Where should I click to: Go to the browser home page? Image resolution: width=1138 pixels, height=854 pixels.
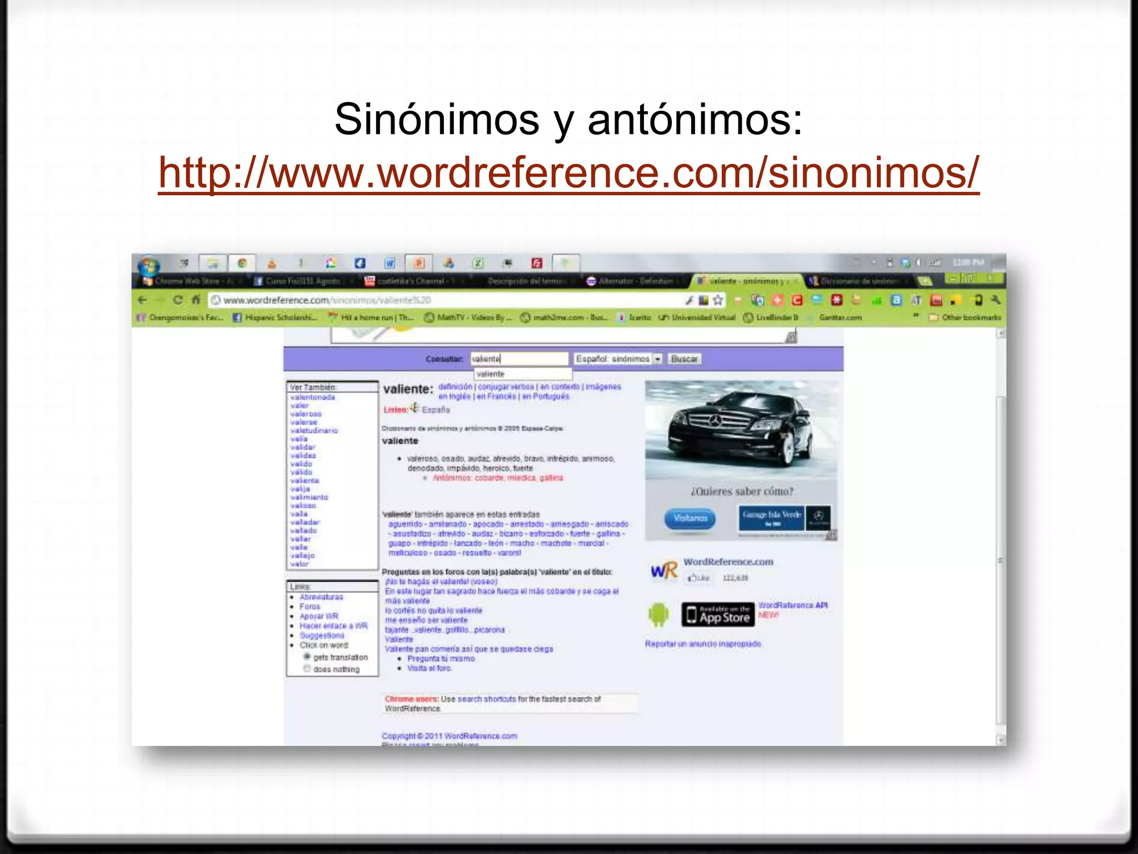coord(196,300)
